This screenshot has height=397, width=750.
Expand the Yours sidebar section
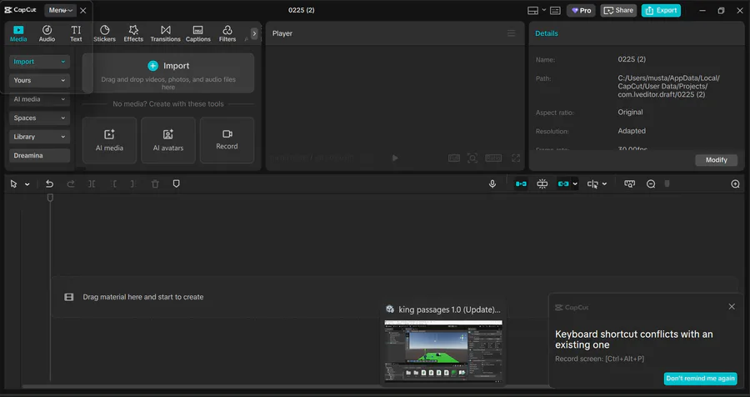point(39,80)
